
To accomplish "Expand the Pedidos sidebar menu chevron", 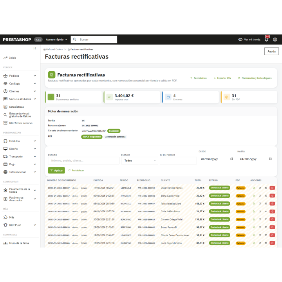I will 35,76.
